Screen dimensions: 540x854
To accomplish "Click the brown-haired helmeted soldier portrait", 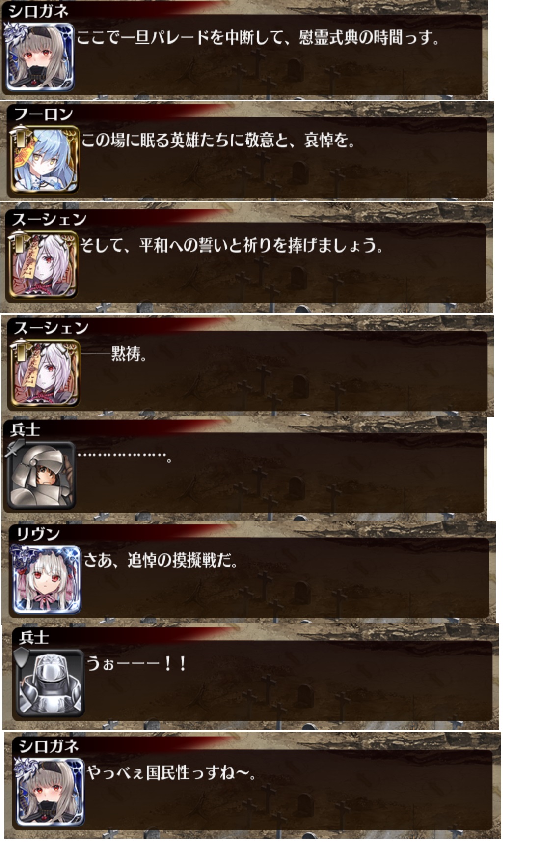I will point(41,476).
